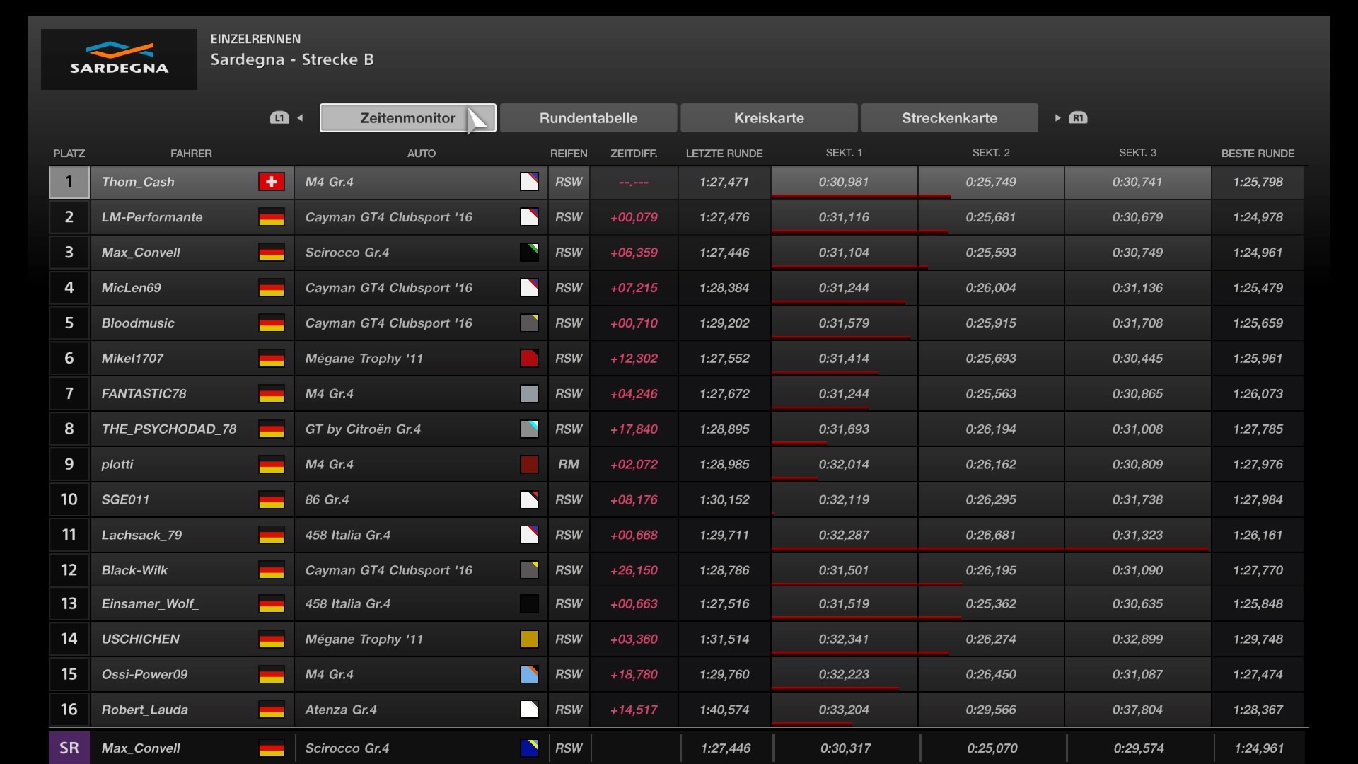Click Thom_Cash's Swiss flag icon
The width and height of the screenshot is (1358, 764).
pos(271,182)
